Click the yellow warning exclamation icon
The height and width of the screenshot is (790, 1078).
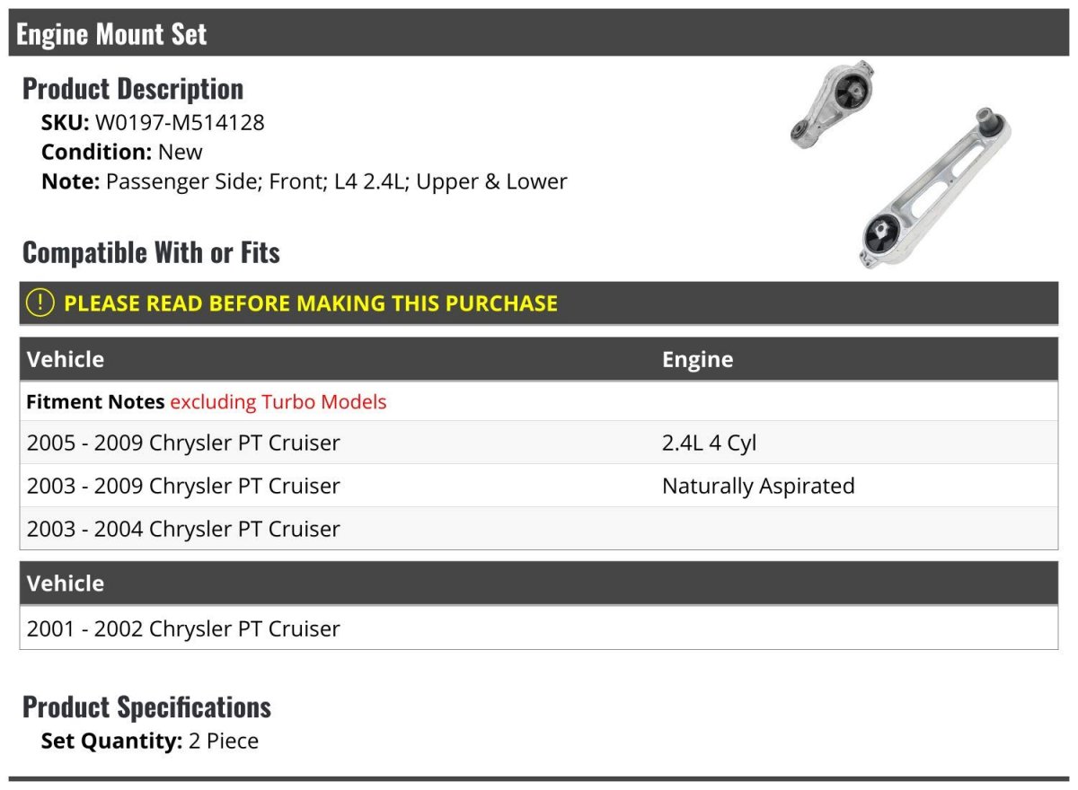[40, 303]
